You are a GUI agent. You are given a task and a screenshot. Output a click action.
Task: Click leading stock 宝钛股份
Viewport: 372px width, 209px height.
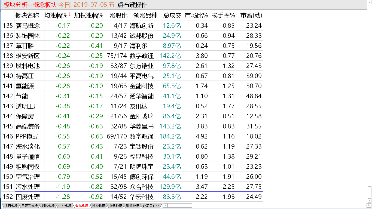click(x=142, y=146)
